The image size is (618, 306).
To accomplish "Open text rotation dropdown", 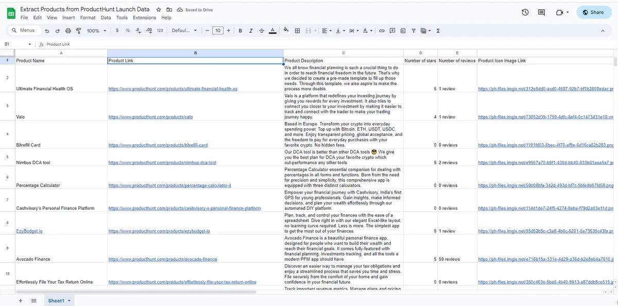I will coord(367,31).
